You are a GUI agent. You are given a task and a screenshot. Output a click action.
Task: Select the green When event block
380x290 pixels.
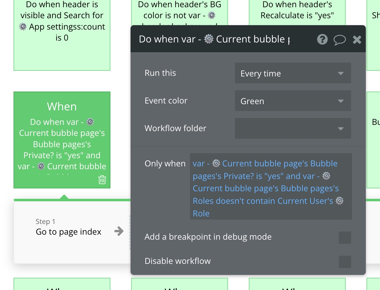[62, 140]
